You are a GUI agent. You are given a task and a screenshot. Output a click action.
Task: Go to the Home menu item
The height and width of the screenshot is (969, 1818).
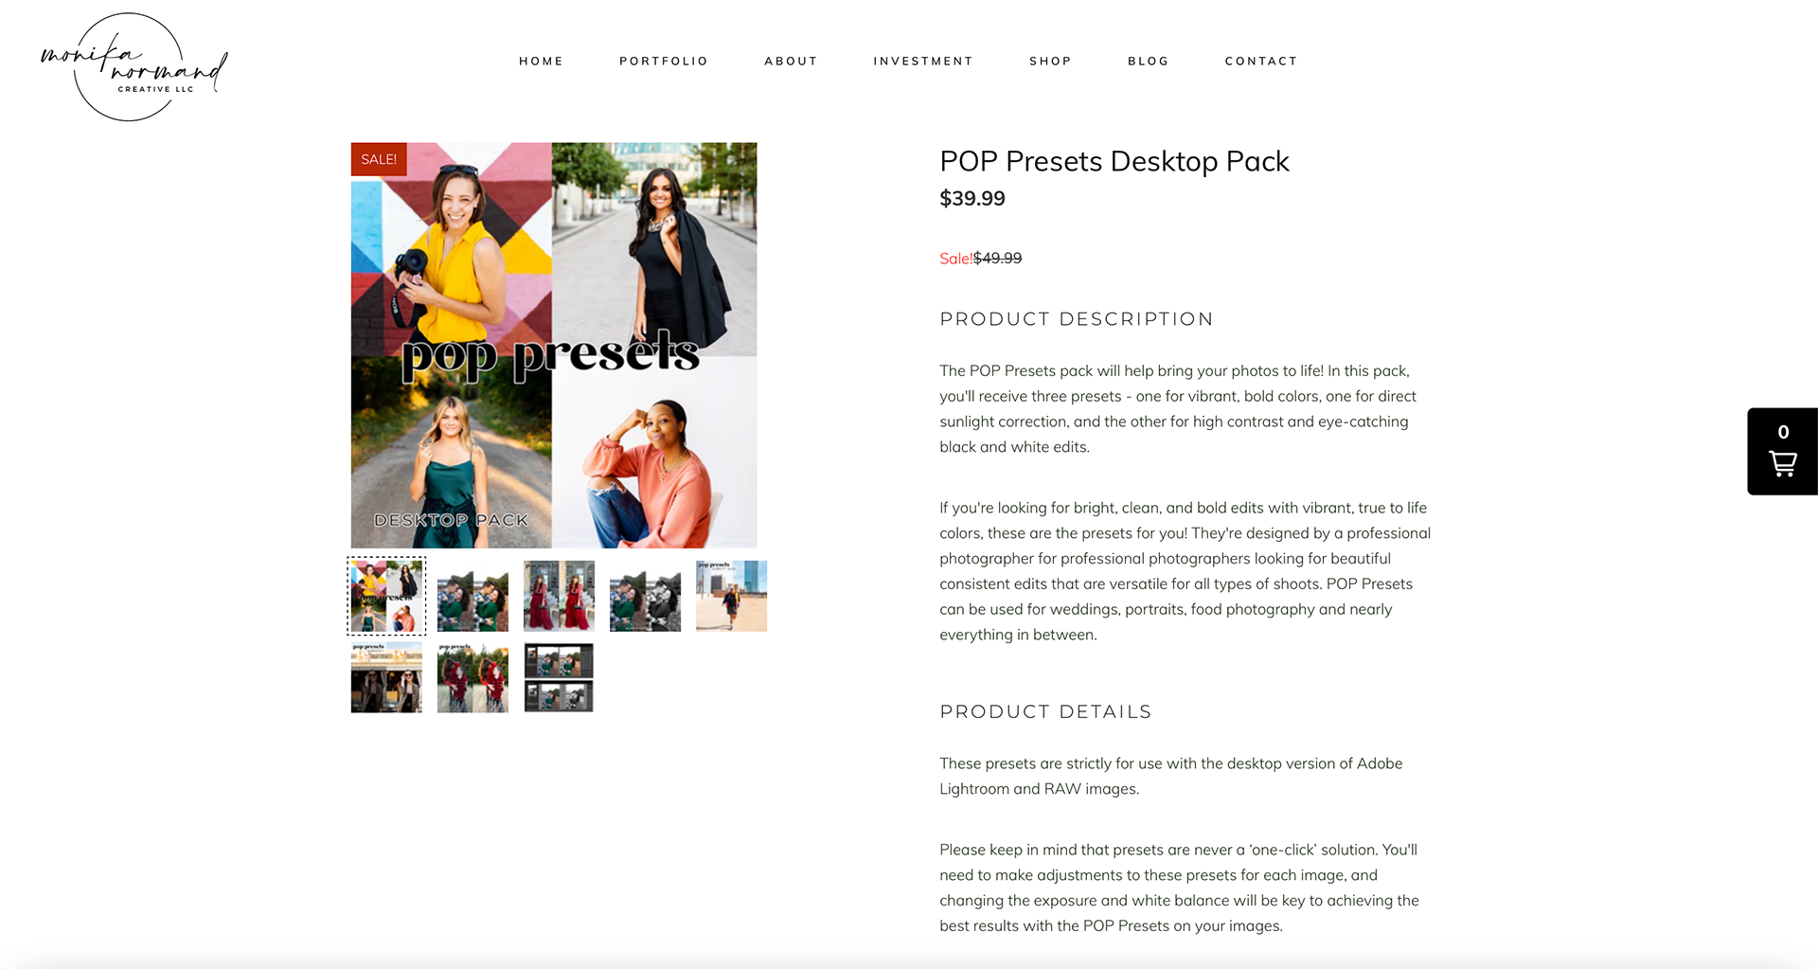tap(541, 61)
